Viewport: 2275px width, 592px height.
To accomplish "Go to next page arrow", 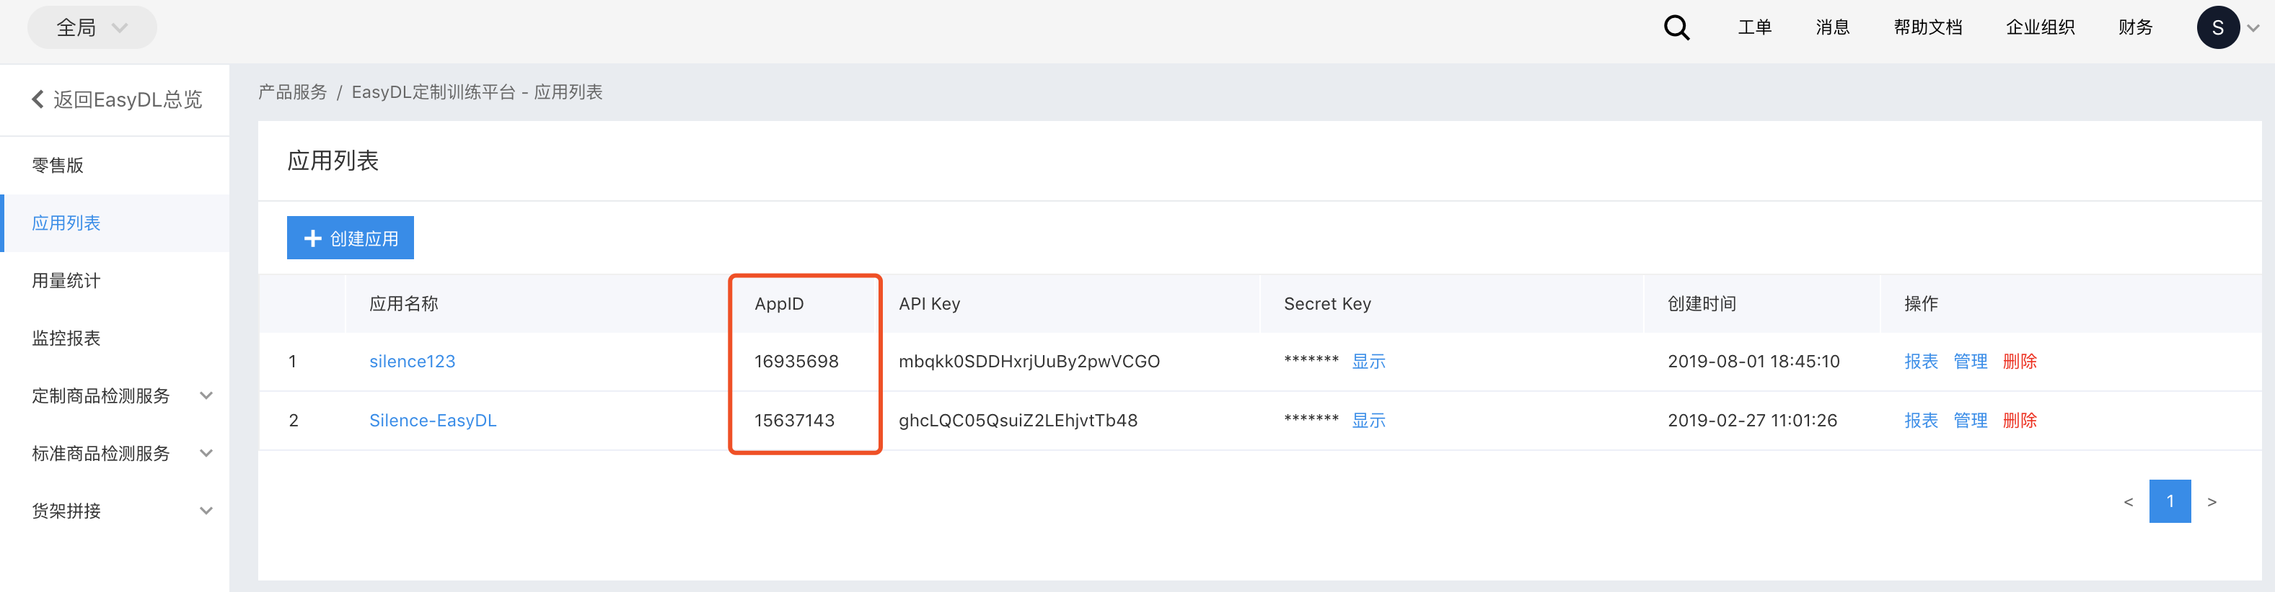I will 2212,501.
